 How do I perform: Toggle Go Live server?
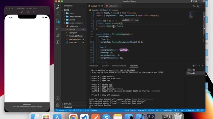coord(179,110)
